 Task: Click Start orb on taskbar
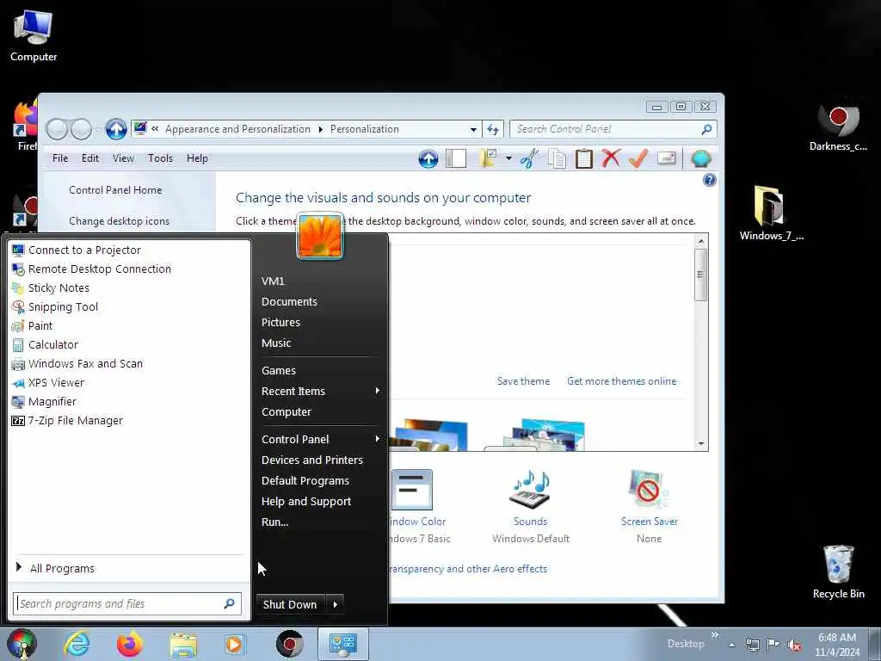click(x=21, y=644)
